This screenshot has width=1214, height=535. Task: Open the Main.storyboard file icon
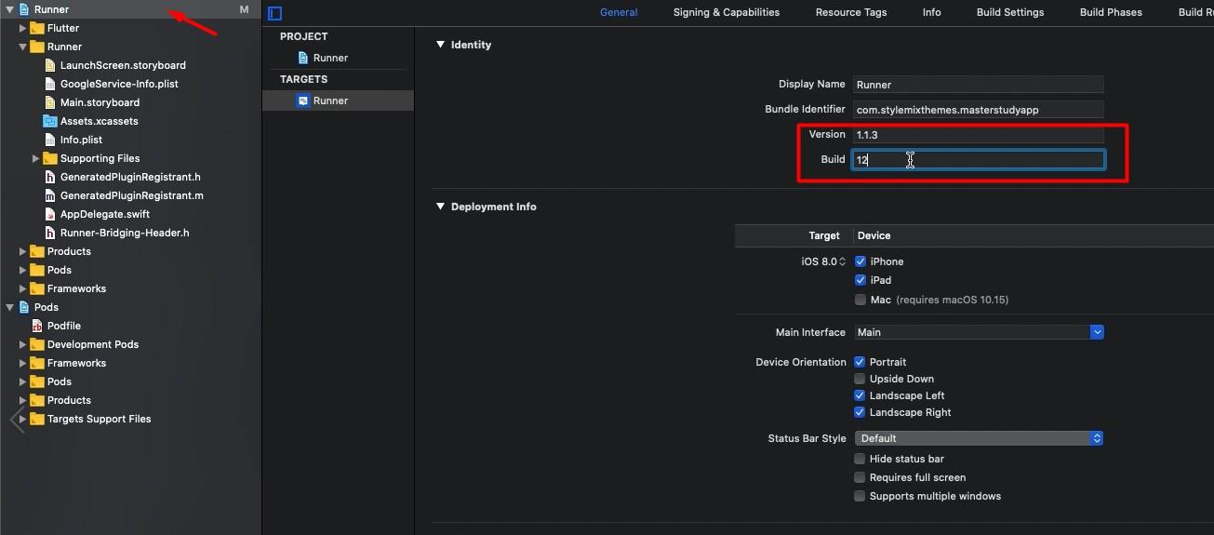[x=50, y=102]
